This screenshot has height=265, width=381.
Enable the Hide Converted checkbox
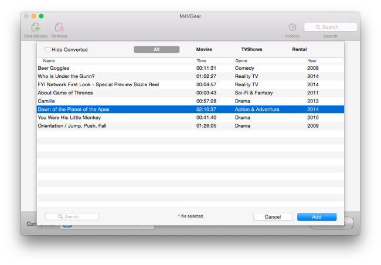pyautogui.click(x=47, y=50)
